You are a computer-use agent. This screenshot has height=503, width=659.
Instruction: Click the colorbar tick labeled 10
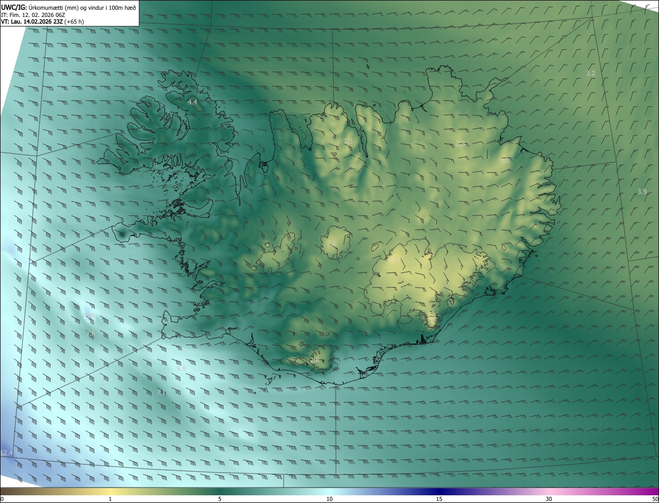pos(329,499)
